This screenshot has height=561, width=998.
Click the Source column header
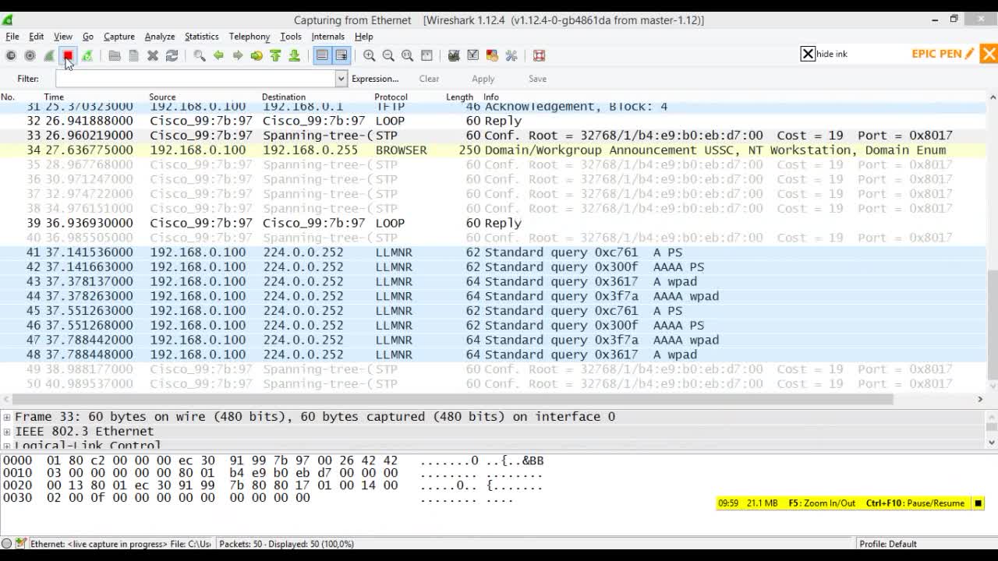(162, 97)
